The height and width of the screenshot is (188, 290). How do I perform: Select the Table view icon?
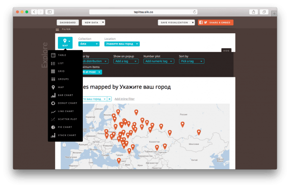pos(53,55)
